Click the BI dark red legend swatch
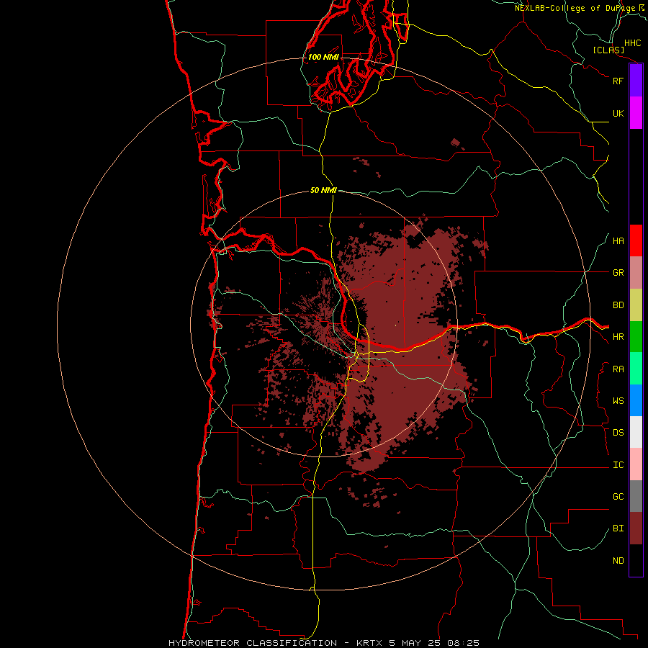Viewport: 648px width, 648px height. coord(636,528)
